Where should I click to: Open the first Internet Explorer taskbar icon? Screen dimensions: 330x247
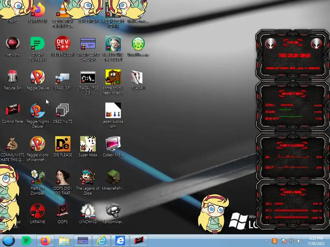tap(102, 241)
